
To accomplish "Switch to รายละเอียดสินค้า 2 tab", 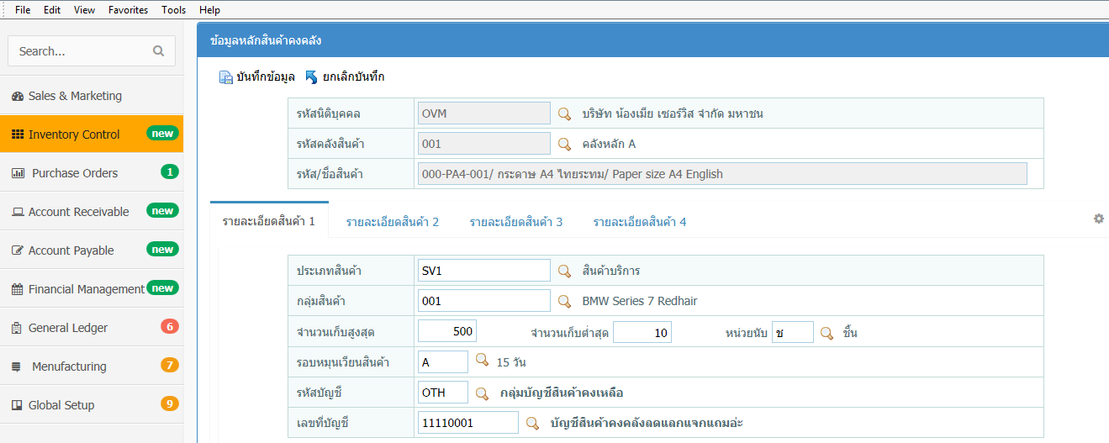I will pyautogui.click(x=393, y=222).
